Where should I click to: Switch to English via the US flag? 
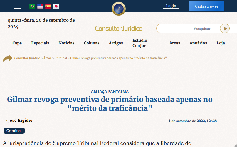click(x=40, y=6)
